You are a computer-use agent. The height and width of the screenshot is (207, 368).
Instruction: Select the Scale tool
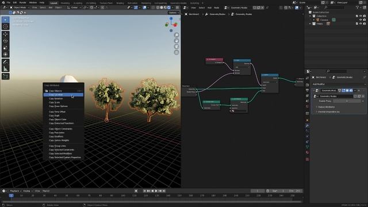point(5,48)
